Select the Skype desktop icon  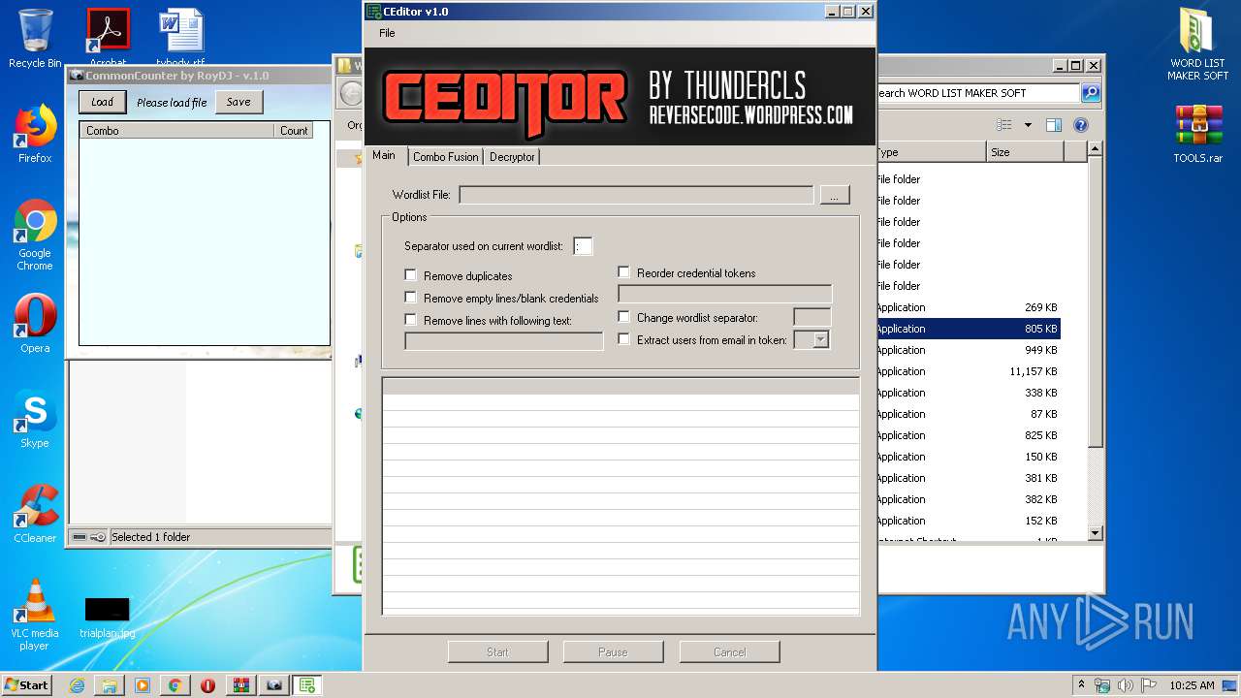[35, 419]
